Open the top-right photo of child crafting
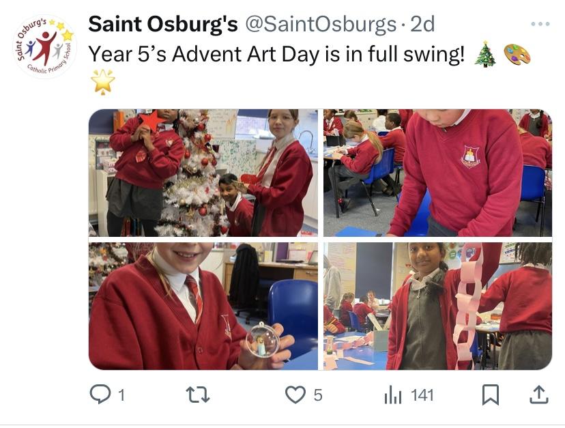565x428 pixels. coord(437,173)
